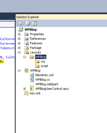Select the bold WPBlog project name
This screenshot has height=133, width=107.
tap(30, 30)
